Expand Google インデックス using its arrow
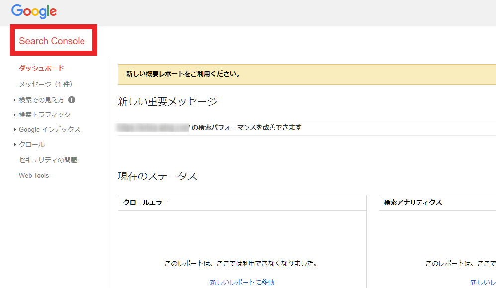496x288 pixels. coord(15,130)
